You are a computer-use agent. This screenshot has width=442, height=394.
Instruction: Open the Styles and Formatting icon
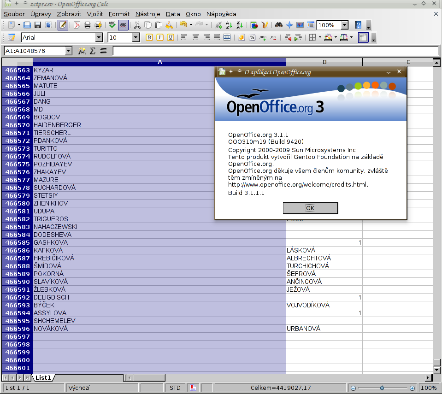pos(12,37)
